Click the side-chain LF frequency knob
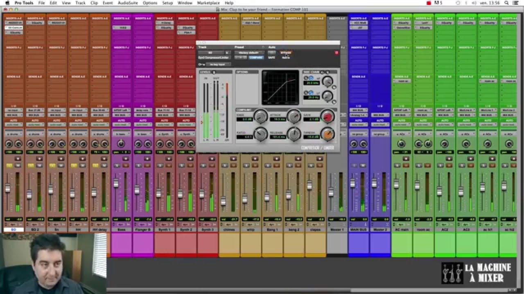This screenshot has width=524, height=294. pos(327,96)
